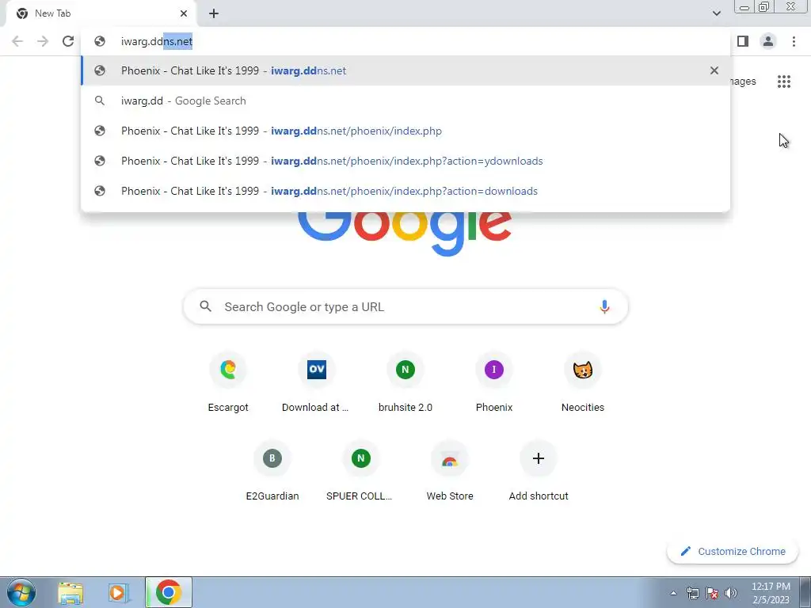811x608 pixels.
Task: Click the Customize Chrome button
Action: coord(733,551)
